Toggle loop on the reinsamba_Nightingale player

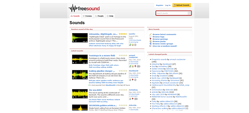(x=76, y=41)
